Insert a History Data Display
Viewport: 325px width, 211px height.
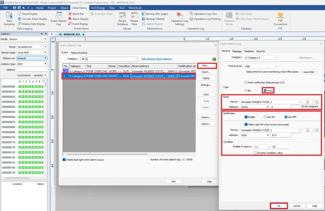coord(31,24)
